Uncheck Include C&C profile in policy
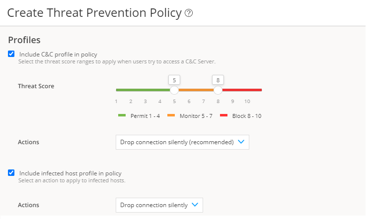This screenshot has height=219, width=366. (11, 54)
